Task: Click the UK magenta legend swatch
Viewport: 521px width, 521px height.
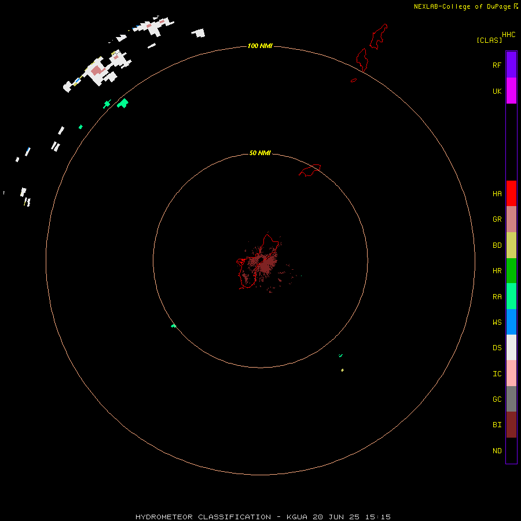Action: (511, 91)
